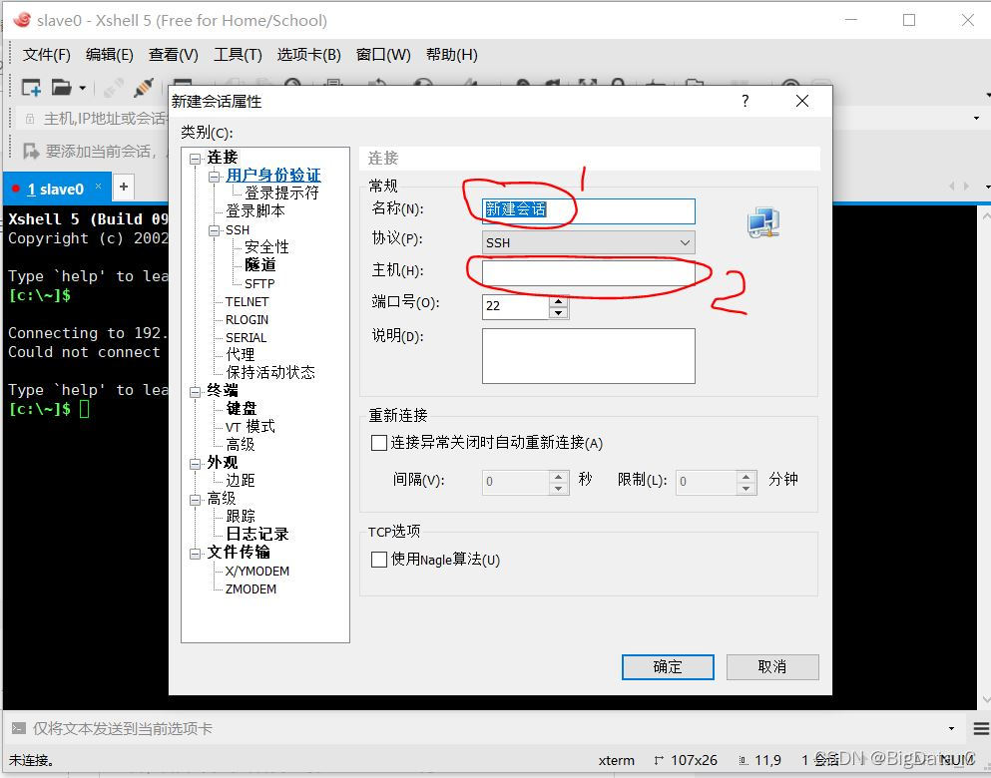Close the 新建会话属性 dialog with X
This screenshot has width=991, height=778.
pos(802,101)
